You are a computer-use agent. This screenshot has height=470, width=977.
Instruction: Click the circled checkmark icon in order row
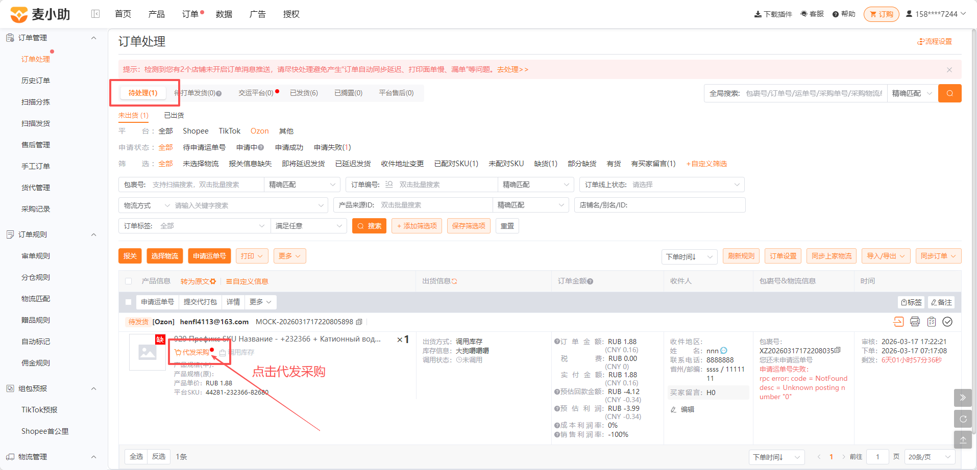(x=947, y=322)
